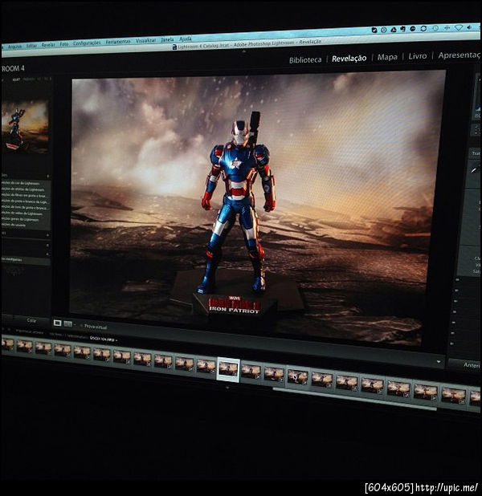
Task: Toggle topmost collapsed panel switch on right
Action: coord(457,280)
